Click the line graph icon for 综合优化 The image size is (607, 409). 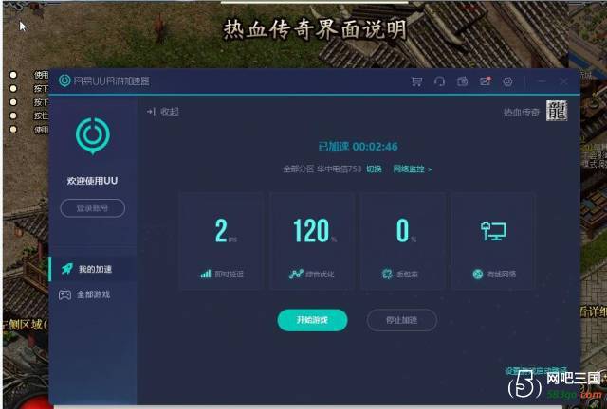tap(296, 274)
